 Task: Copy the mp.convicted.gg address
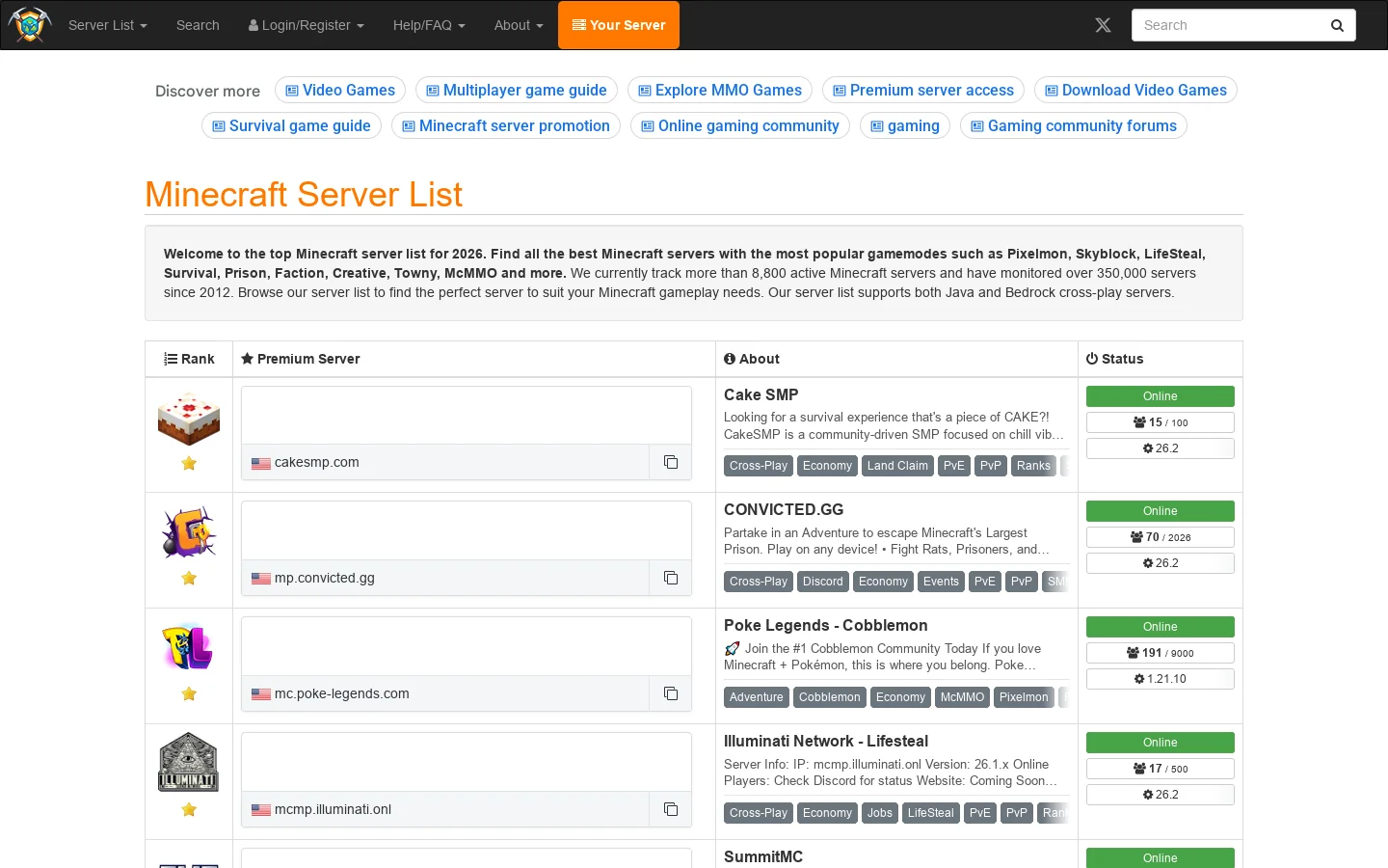pos(671,578)
